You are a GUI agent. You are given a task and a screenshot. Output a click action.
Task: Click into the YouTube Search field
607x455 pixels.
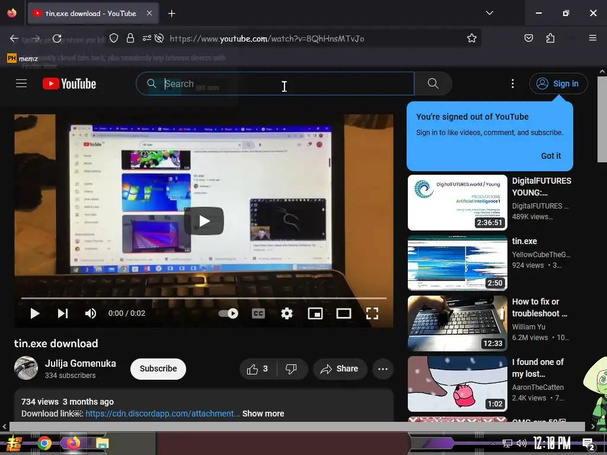[x=275, y=84]
